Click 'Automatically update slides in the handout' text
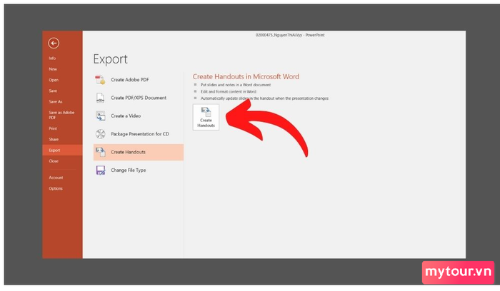 264,98
